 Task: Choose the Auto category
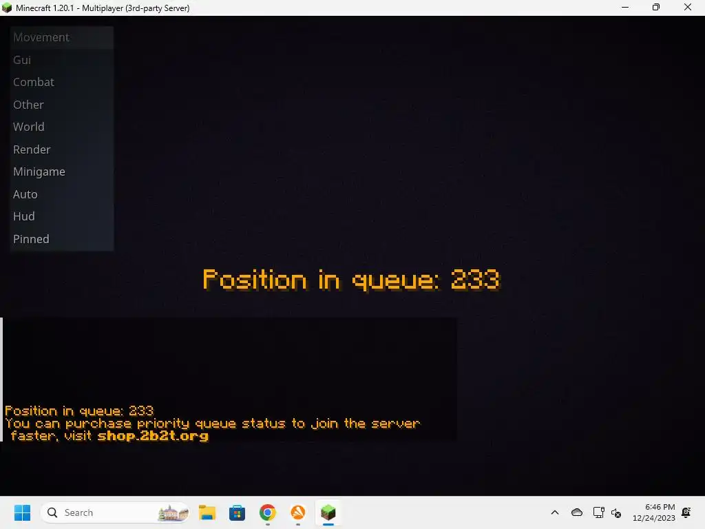[x=61, y=194]
